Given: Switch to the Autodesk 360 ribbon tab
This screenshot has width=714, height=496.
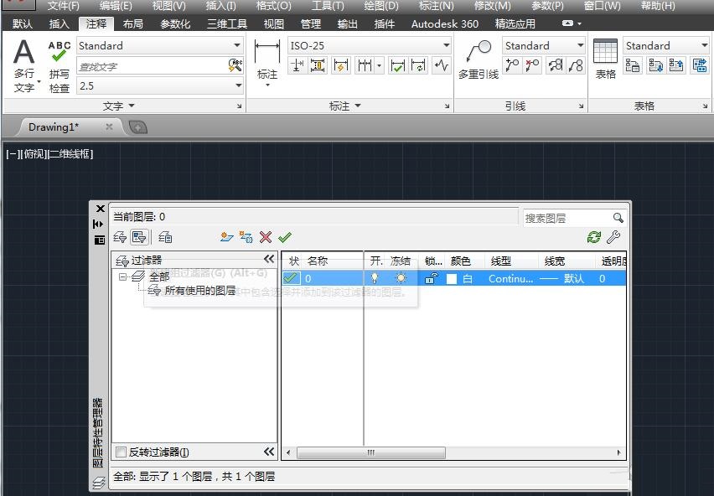Looking at the screenshot, I should click(445, 23).
